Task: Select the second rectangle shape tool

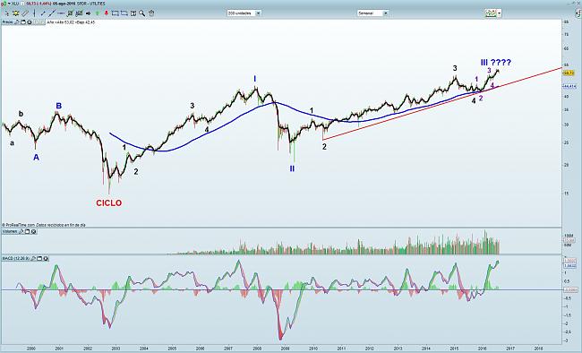Action: (x=124, y=13)
